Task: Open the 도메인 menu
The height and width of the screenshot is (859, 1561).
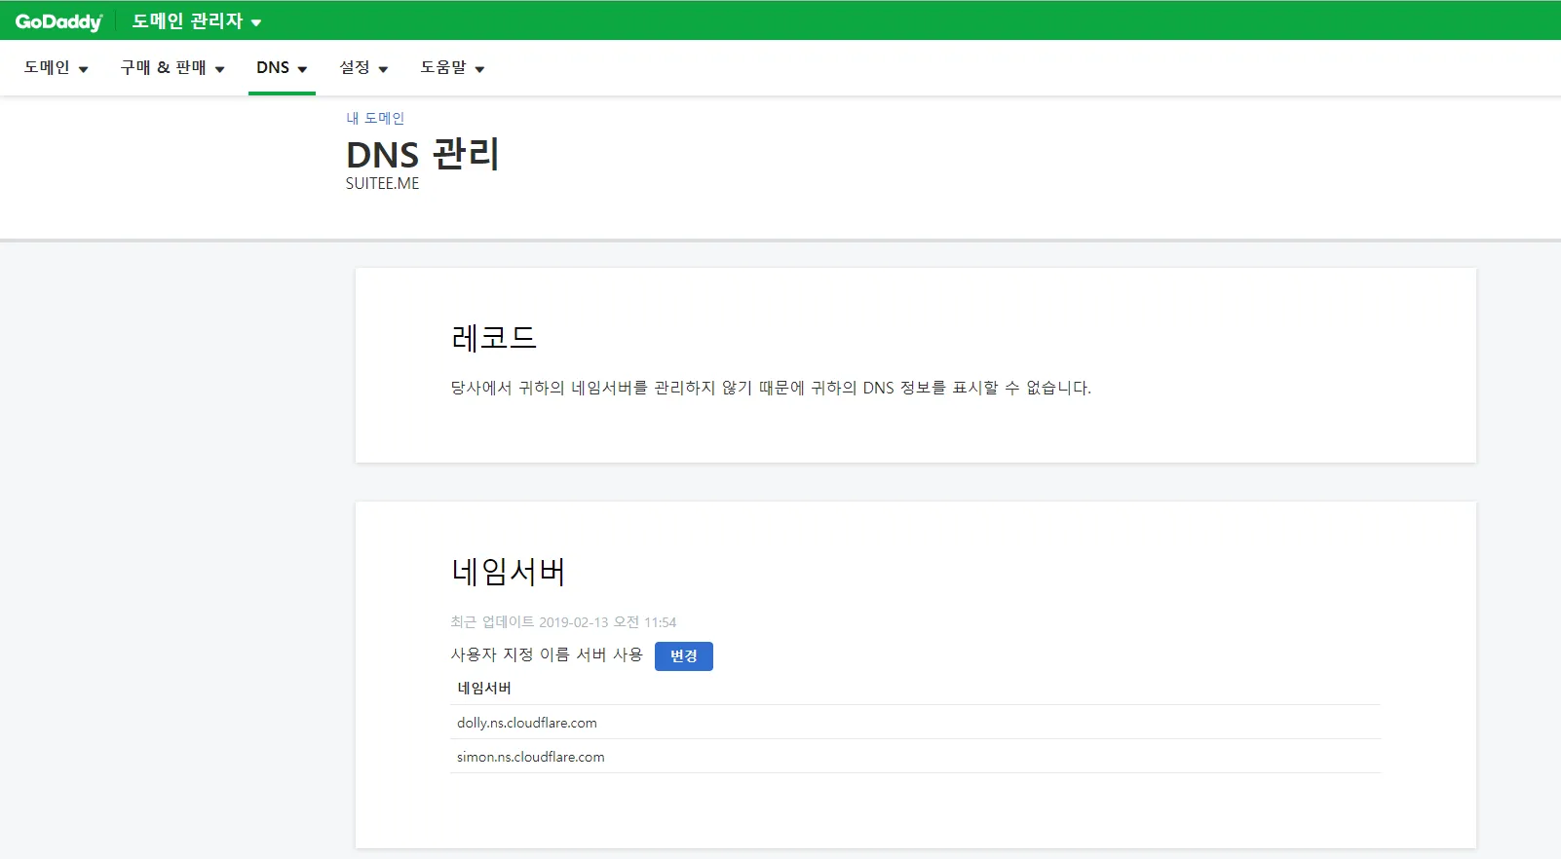Action: pyautogui.click(x=47, y=67)
